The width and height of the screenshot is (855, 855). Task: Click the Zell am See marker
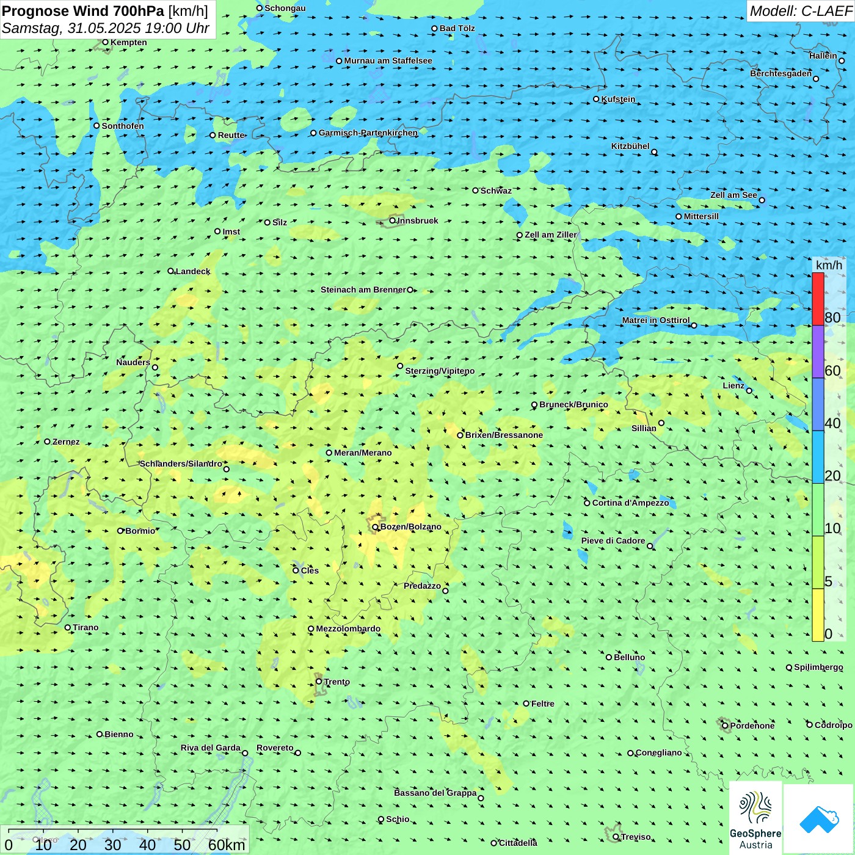tap(762, 200)
